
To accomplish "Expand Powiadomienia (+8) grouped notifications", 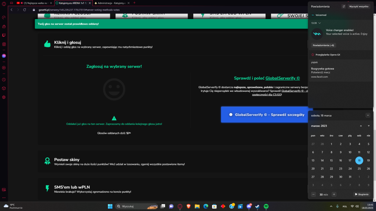I will tap(323, 45).
